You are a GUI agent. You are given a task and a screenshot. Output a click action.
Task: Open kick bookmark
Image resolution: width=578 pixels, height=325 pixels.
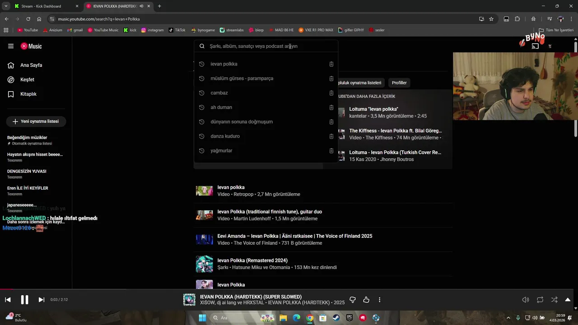(130, 30)
